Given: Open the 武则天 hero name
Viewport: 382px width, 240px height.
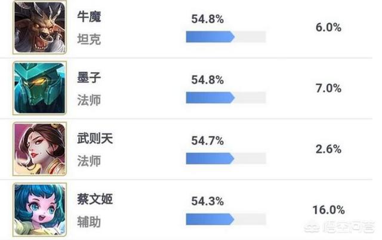Looking at the screenshot, I should coord(95,139).
